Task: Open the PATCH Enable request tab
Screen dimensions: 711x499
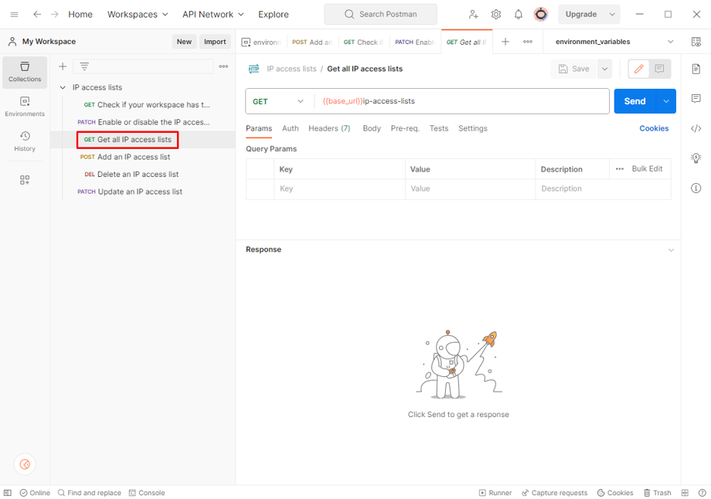Action: point(415,42)
